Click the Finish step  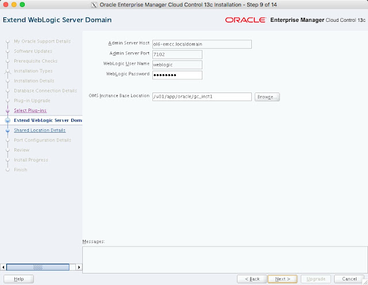21,170
